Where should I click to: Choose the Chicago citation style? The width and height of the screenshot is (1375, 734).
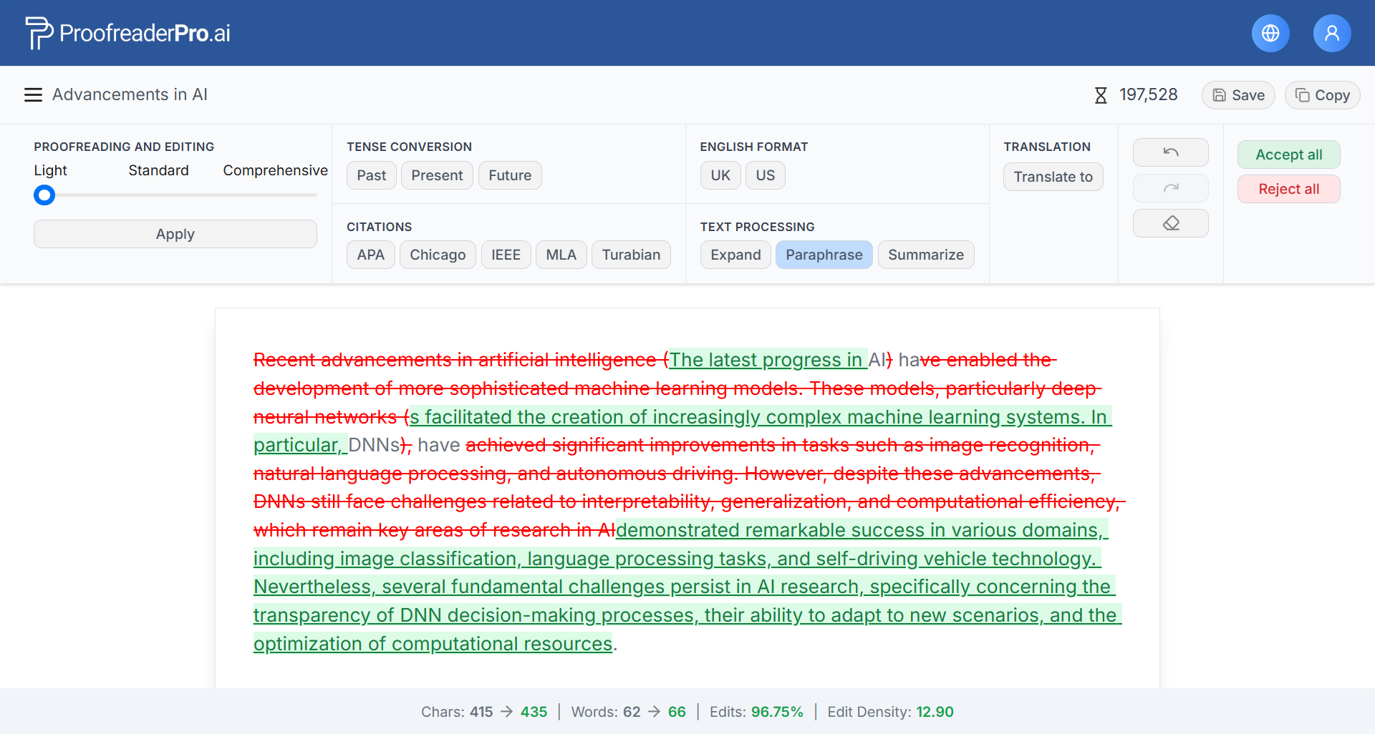click(437, 255)
